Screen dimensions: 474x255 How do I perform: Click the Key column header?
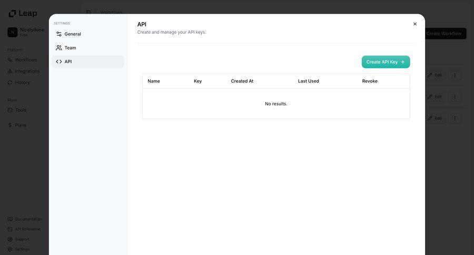(197, 81)
